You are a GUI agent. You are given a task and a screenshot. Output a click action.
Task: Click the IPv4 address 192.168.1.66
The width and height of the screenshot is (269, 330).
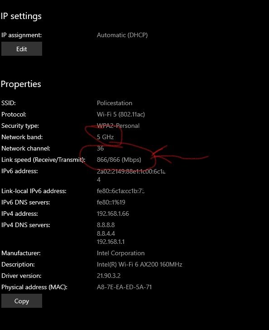113,214
